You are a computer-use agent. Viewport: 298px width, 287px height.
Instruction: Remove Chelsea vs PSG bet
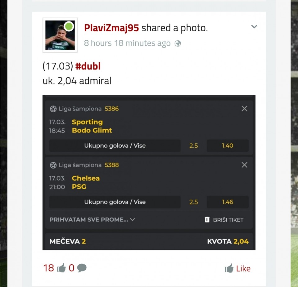pyautogui.click(x=244, y=165)
